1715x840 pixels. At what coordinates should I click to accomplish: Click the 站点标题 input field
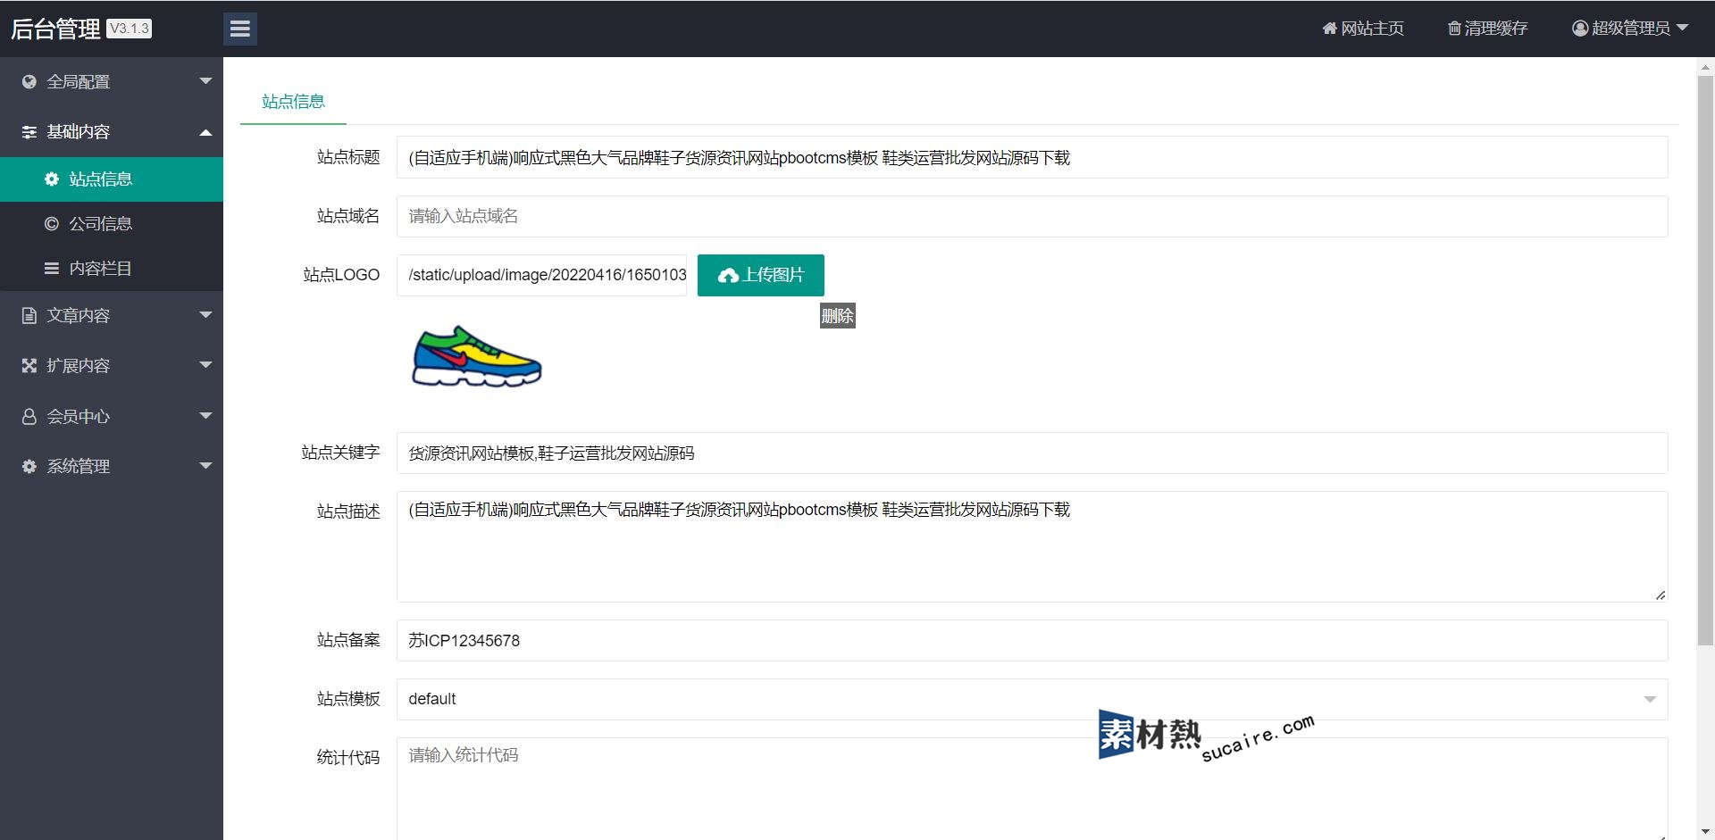click(1032, 157)
